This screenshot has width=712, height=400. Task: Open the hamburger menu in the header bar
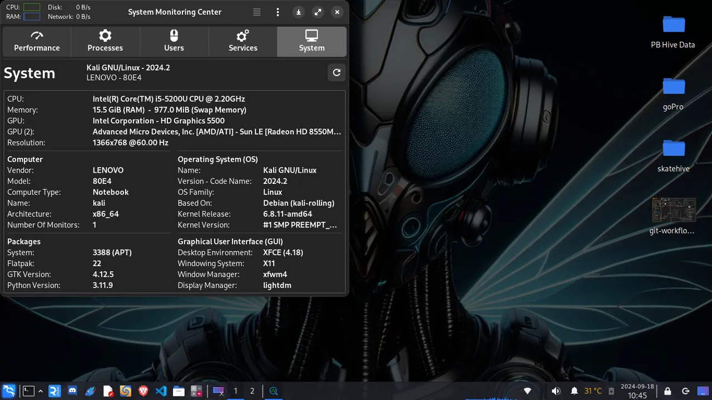tap(256, 12)
